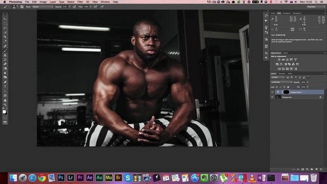
Task: Toggle lock image pixels
Action: (x=281, y=87)
